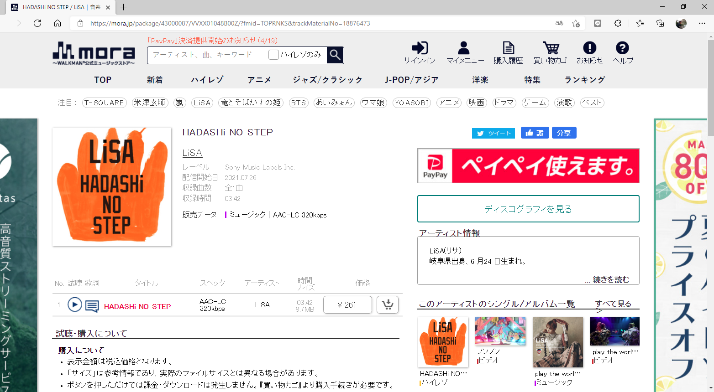The width and height of the screenshot is (714, 392).
Task: Open the J-POP/アジア navigation menu
Action: coord(412,80)
